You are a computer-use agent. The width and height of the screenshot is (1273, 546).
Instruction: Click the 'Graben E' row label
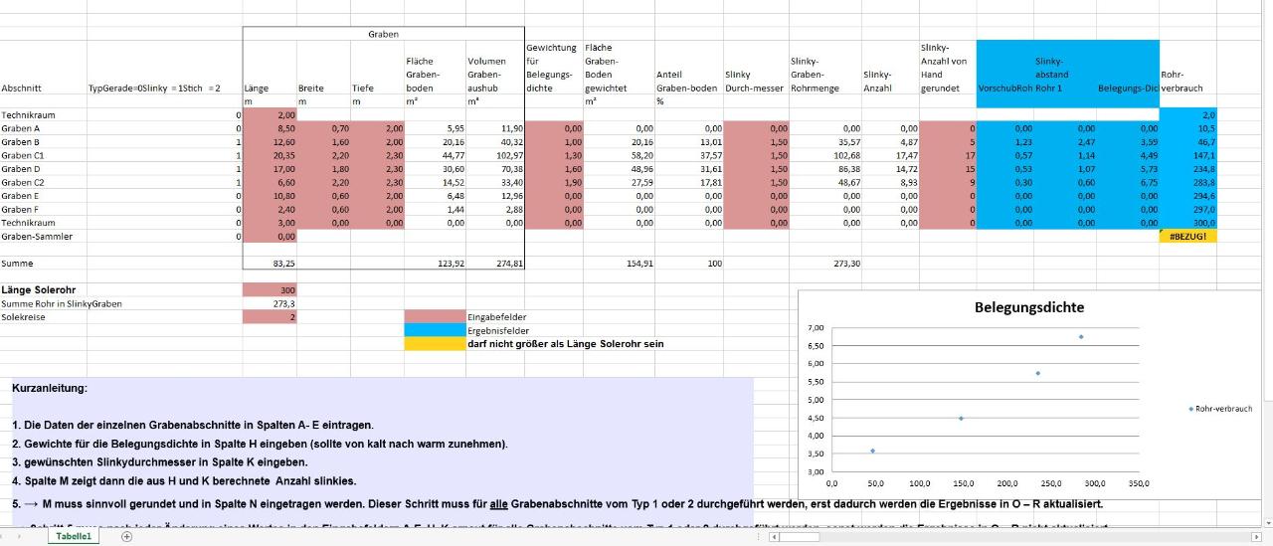[21, 196]
